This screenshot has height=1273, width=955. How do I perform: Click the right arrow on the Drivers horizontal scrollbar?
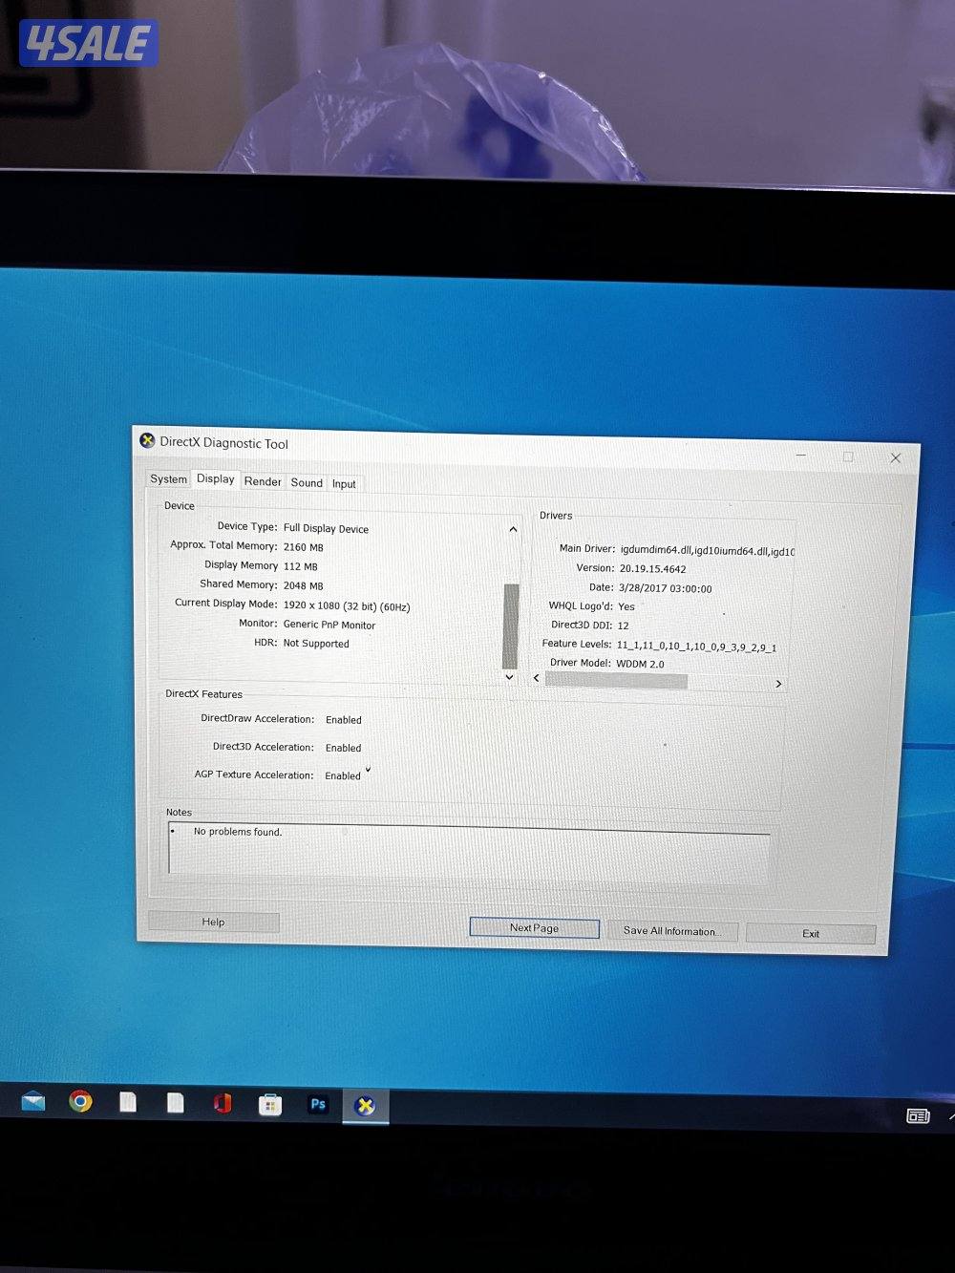777,684
